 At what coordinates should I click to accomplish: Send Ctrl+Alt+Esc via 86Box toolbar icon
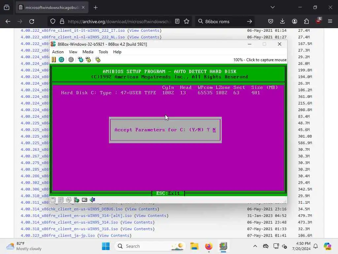click(x=88, y=60)
